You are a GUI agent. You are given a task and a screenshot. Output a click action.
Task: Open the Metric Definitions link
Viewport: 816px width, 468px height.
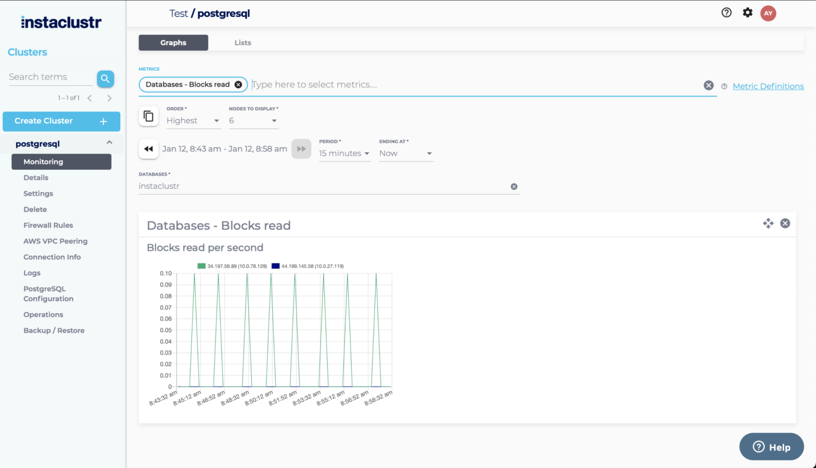pos(768,86)
